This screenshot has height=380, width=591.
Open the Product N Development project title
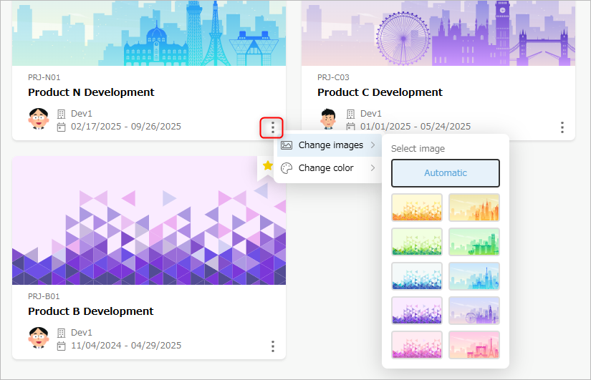(x=91, y=92)
